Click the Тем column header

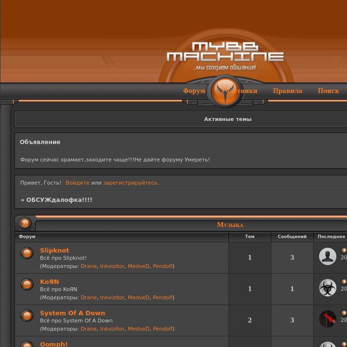click(250, 237)
